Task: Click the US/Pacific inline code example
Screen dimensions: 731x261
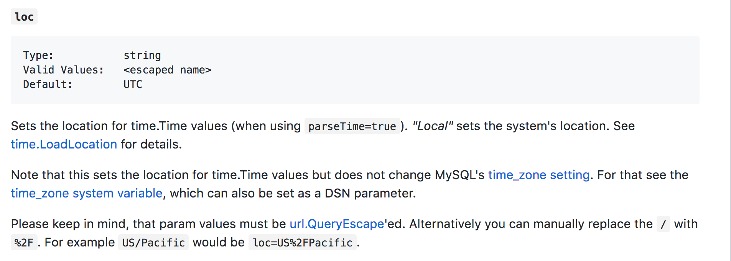Action: click(153, 243)
